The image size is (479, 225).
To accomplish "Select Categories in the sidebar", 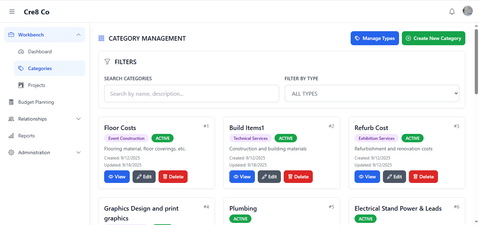I will [40, 68].
